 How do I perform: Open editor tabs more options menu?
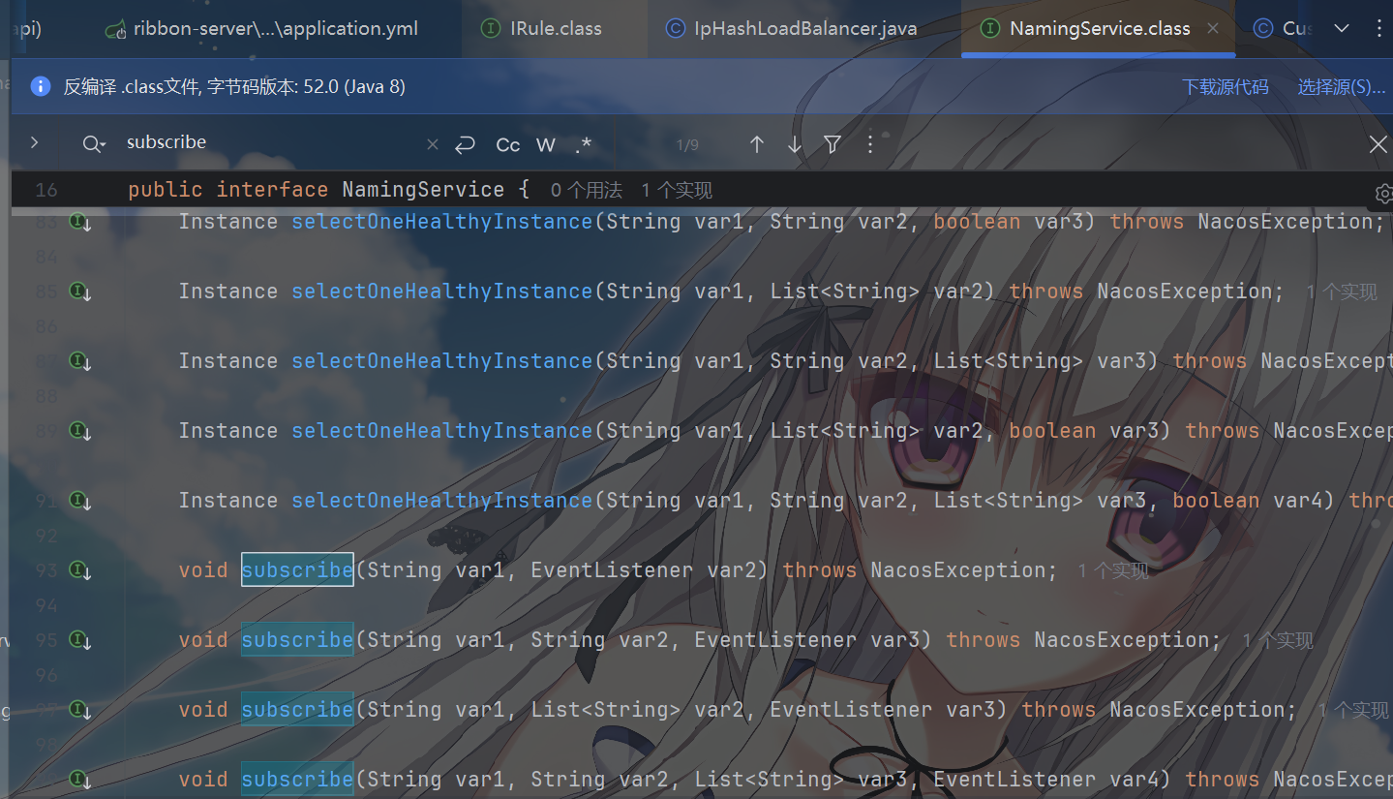[1379, 28]
